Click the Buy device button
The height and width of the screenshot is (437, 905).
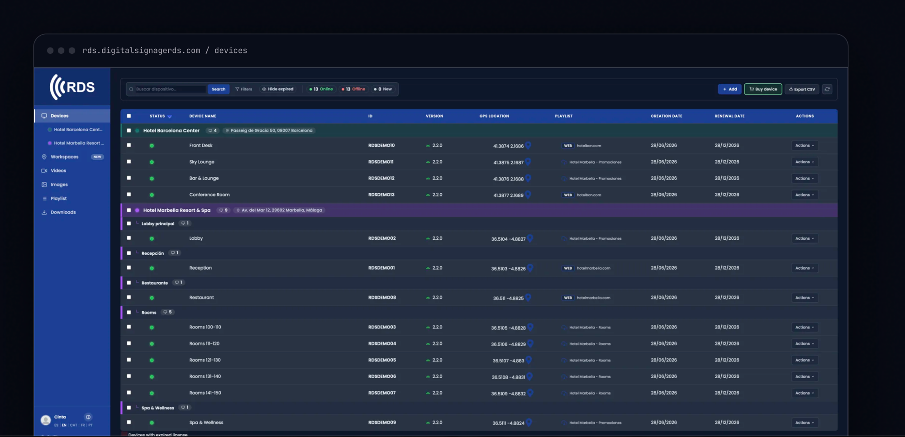click(x=763, y=89)
